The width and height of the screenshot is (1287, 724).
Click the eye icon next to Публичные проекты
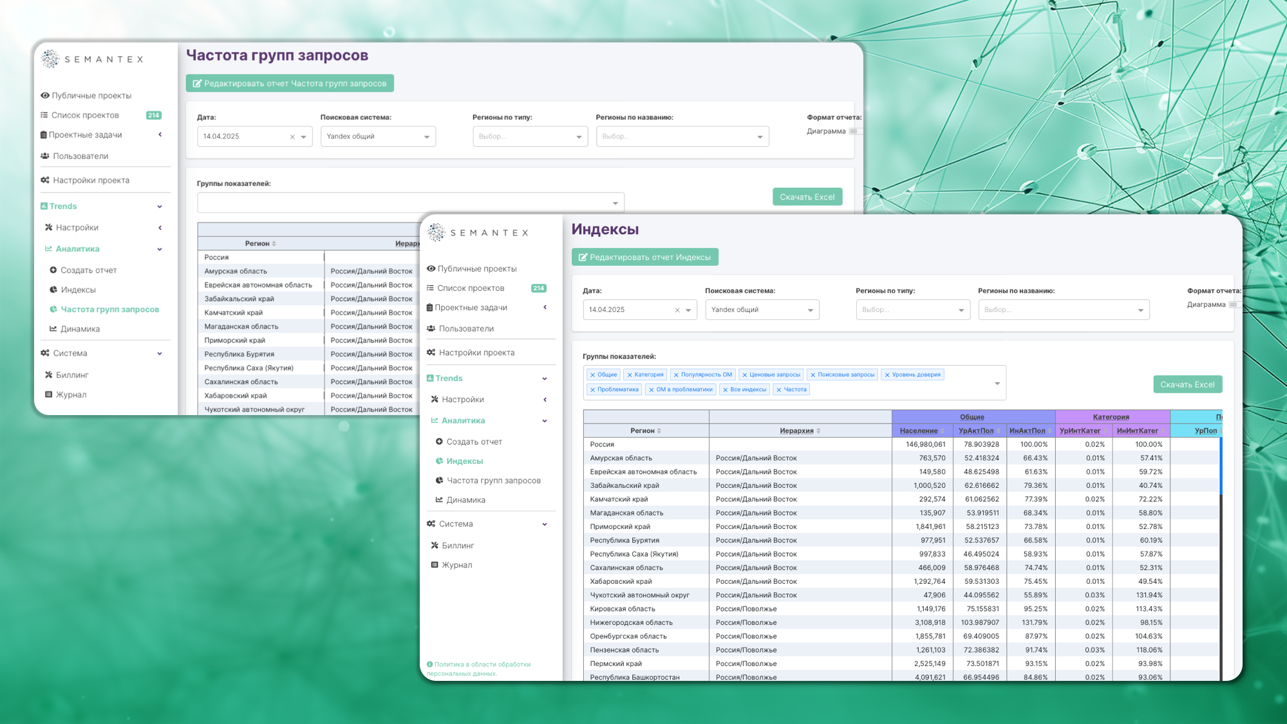(431, 268)
